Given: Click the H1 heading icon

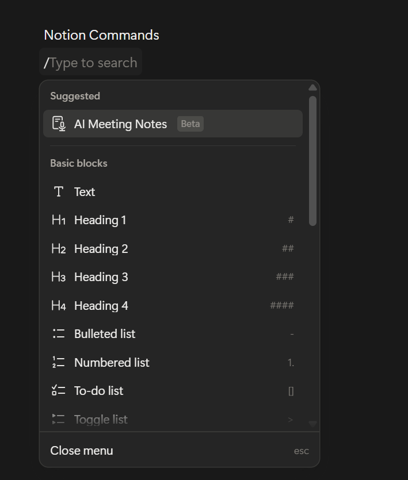Looking at the screenshot, I should click(59, 220).
